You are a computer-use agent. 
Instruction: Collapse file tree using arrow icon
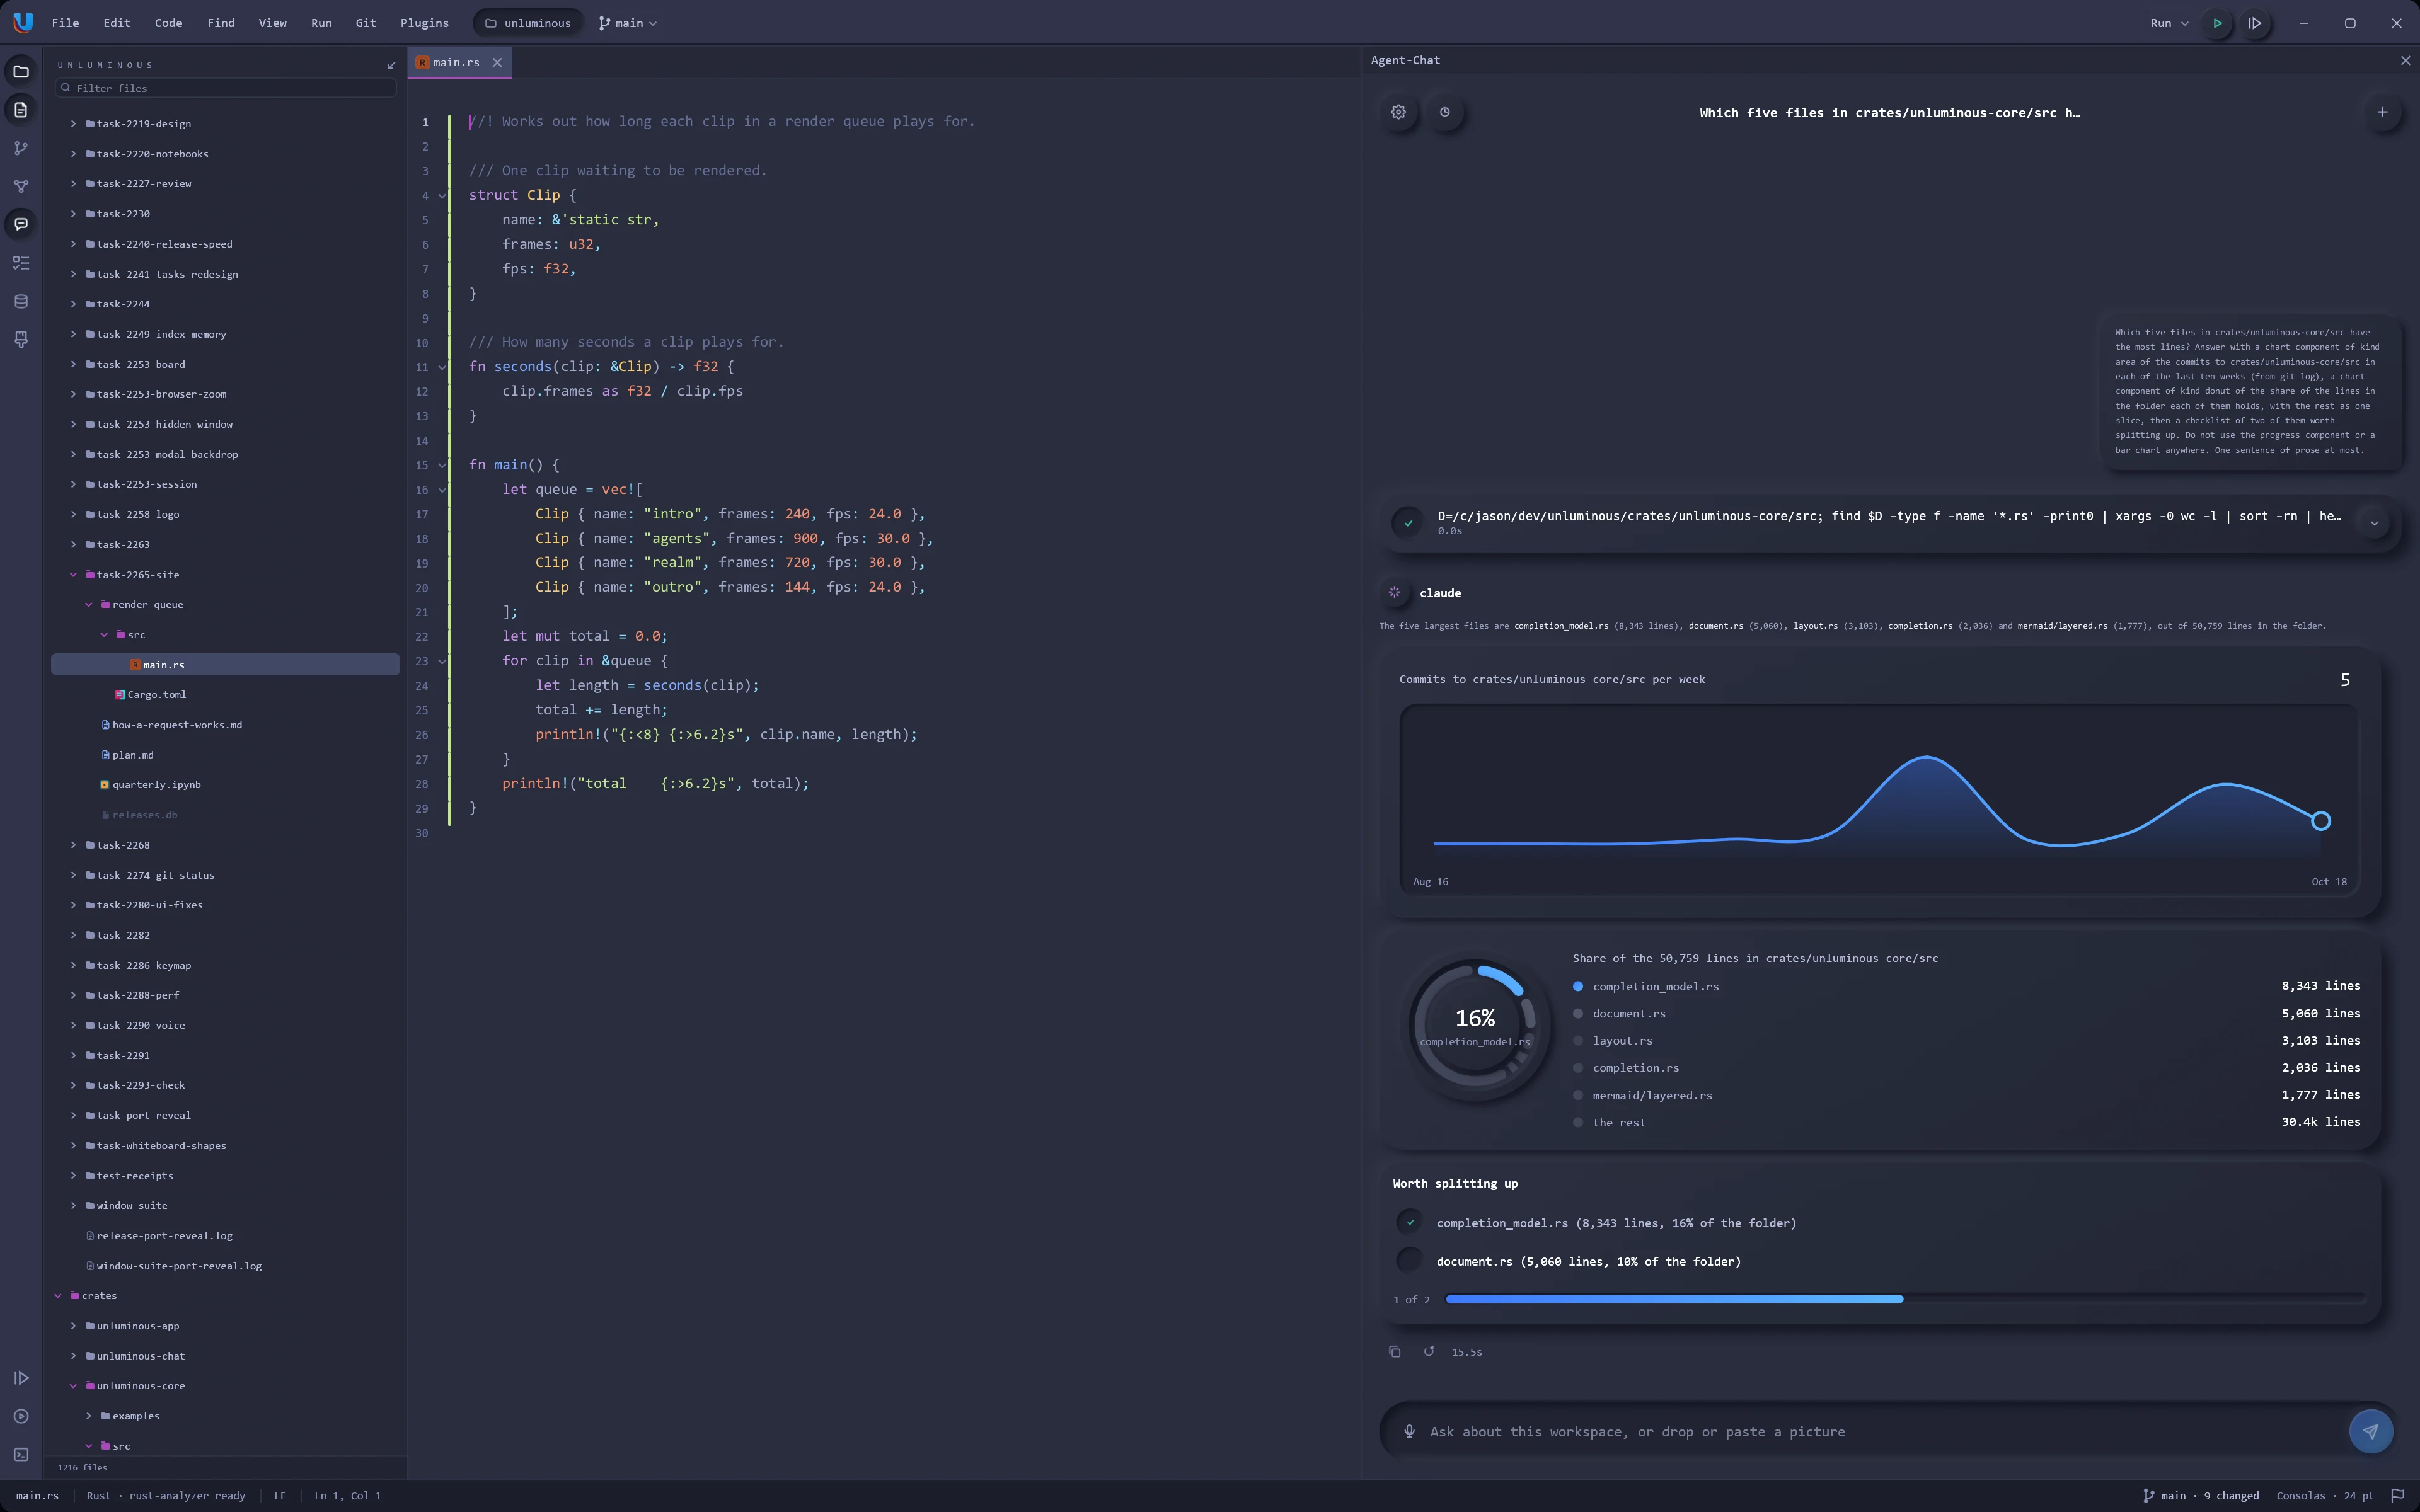[x=391, y=65]
